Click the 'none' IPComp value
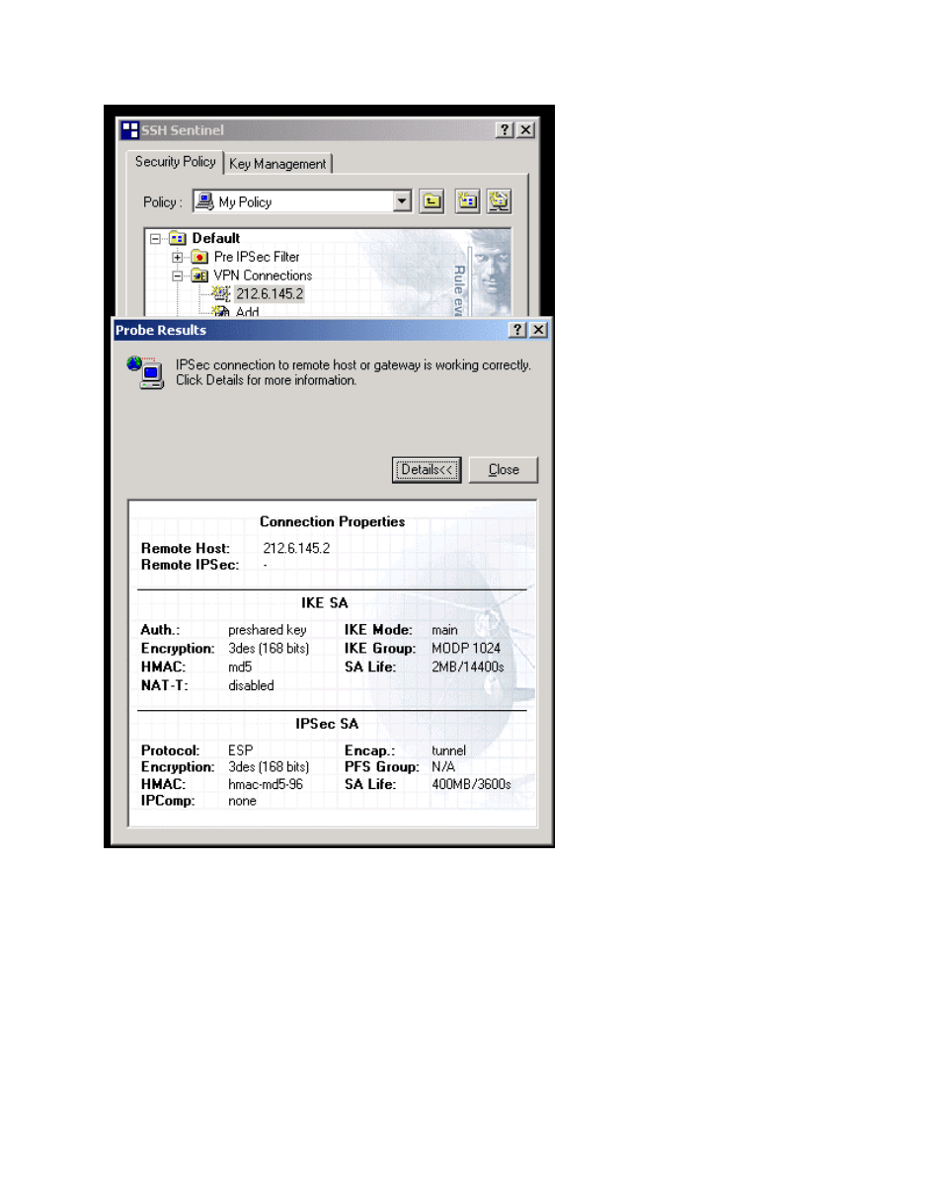 click(x=243, y=801)
